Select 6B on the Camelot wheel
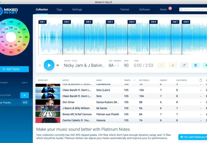The height and width of the screenshot is (143, 207). [x=11, y=52]
